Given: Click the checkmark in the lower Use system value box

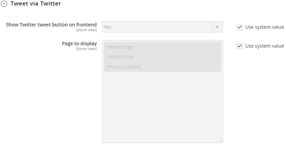Looking at the screenshot, I should tap(240, 46).
